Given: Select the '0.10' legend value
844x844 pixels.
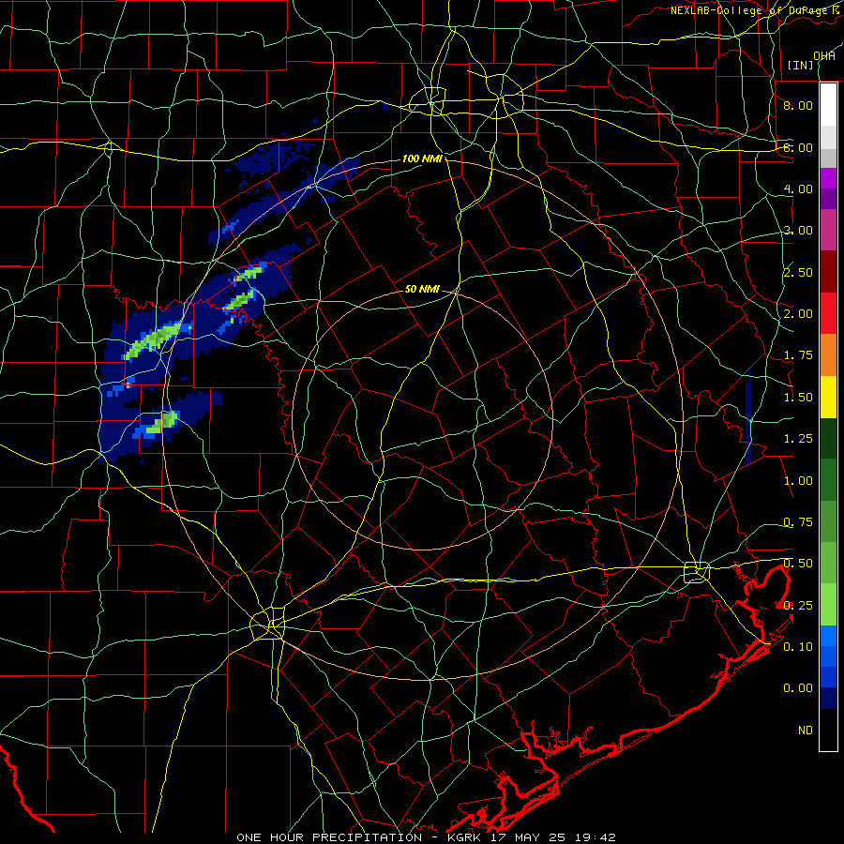Looking at the screenshot, I should click(798, 647).
